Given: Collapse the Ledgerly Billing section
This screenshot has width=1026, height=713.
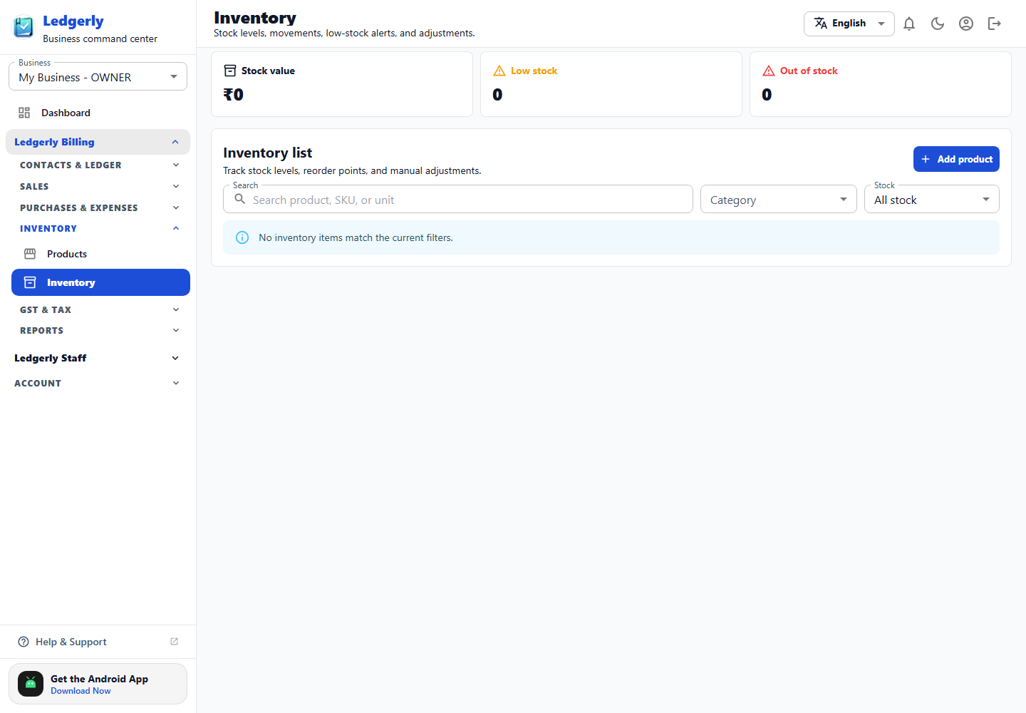Looking at the screenshot, I should pos(98,142).
